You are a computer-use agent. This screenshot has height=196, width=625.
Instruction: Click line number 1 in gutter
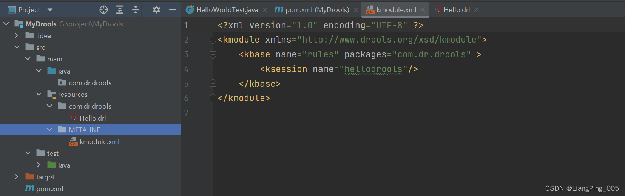pyautogui.click(x=186, y=25)
